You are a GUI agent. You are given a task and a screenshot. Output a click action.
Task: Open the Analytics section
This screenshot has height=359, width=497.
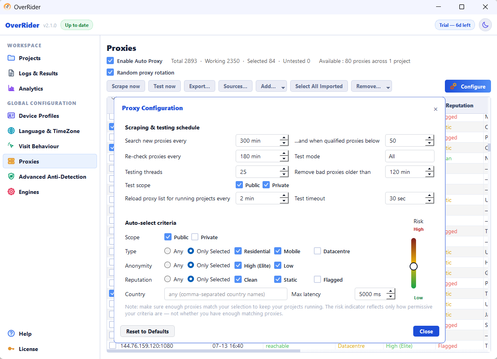tap(50, 89)
